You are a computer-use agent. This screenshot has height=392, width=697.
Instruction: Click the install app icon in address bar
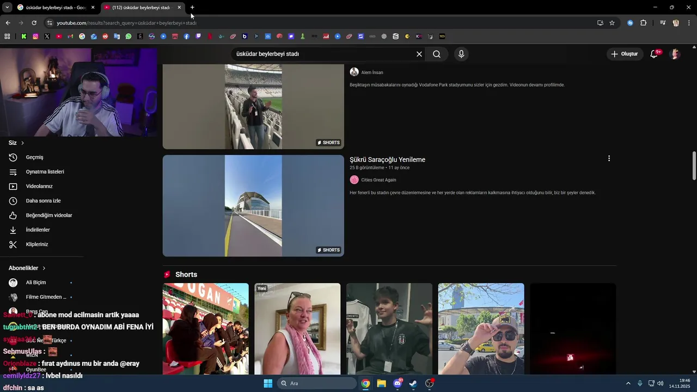point(600,23)
